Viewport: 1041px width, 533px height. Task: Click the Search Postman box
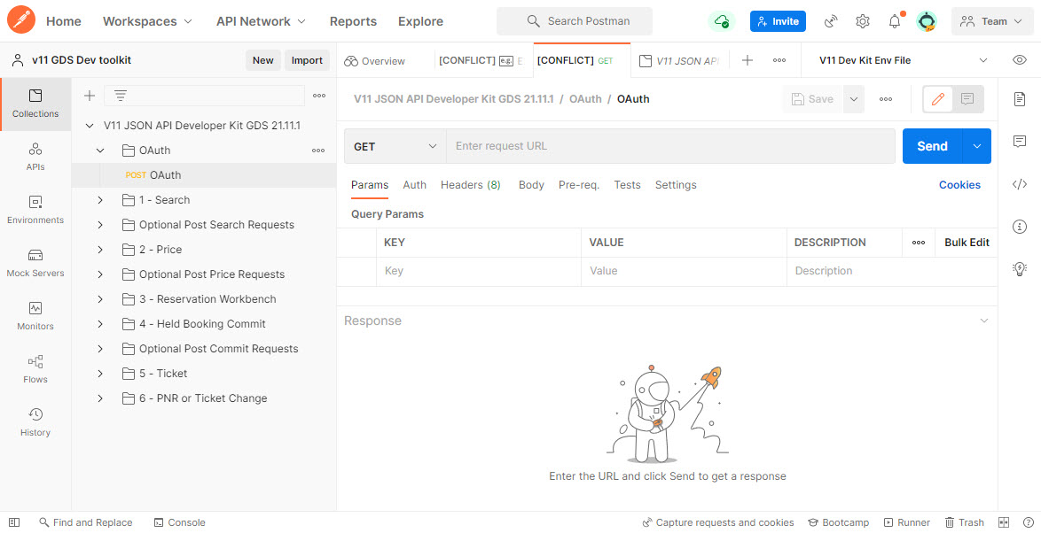[575, 21]
